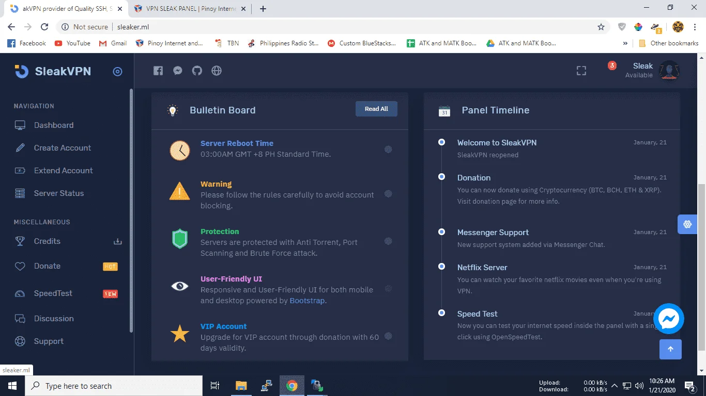706x396 pixels.
Task: Click the page vertical scrollbar
Action: (x=701, y=268)
